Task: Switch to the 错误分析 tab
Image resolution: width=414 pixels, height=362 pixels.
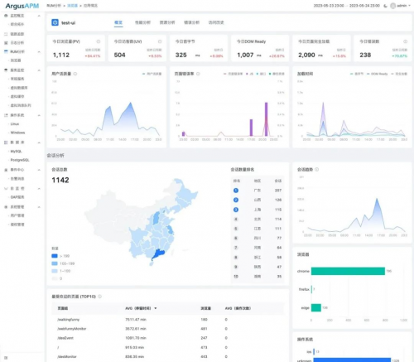Action: (192, 22)
